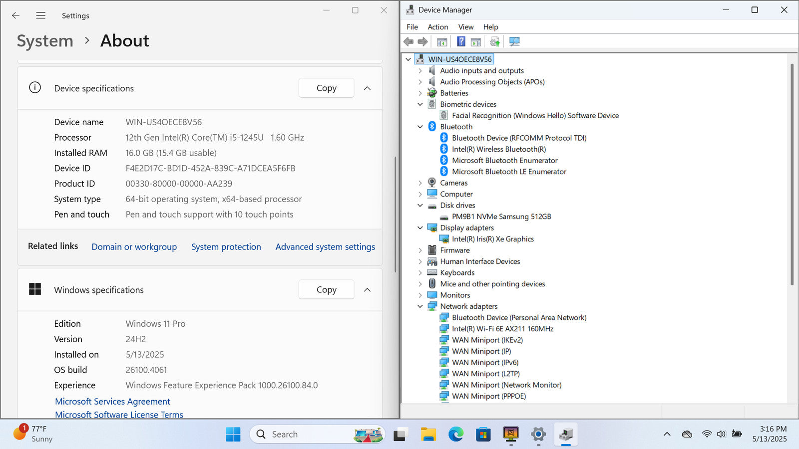
Task: Open Microsoft Store from the taskbar
Action: click(483, 435)
